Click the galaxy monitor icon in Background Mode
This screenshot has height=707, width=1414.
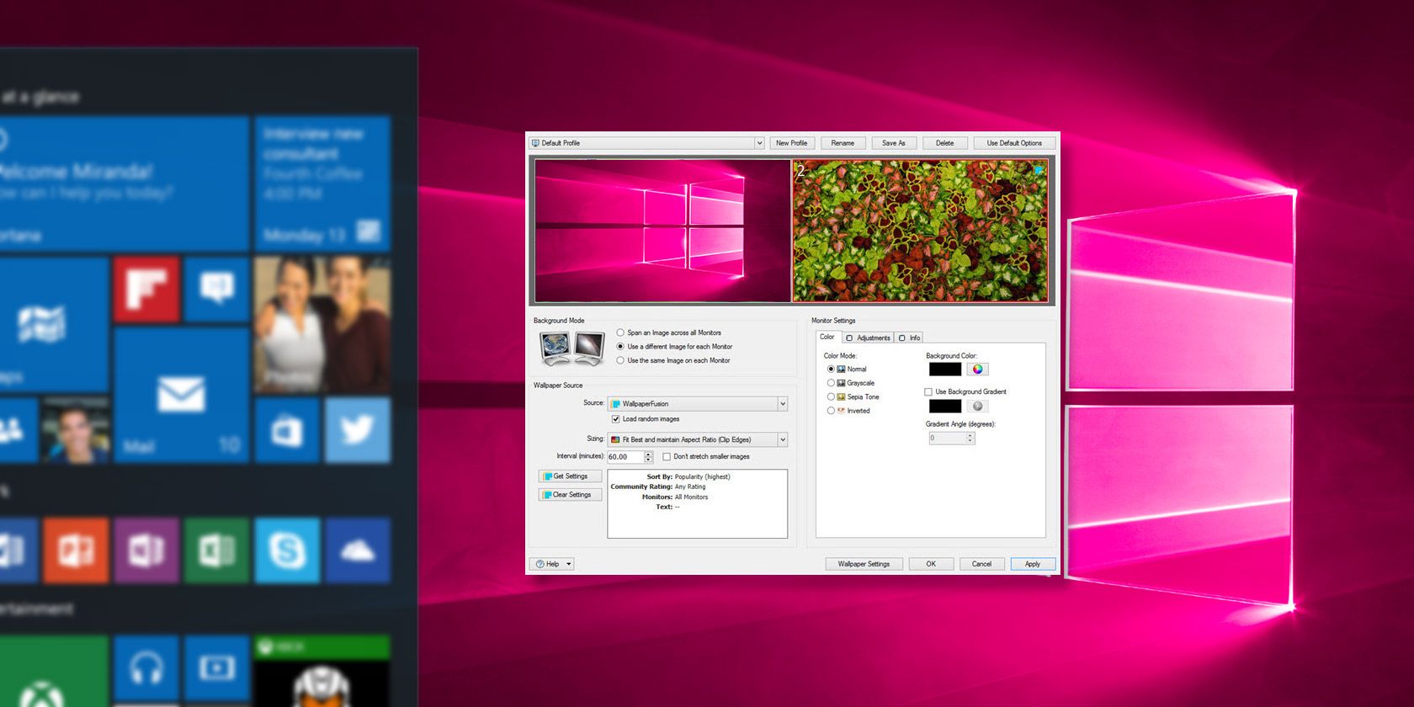pyautogui.click(x=589, y=348)
